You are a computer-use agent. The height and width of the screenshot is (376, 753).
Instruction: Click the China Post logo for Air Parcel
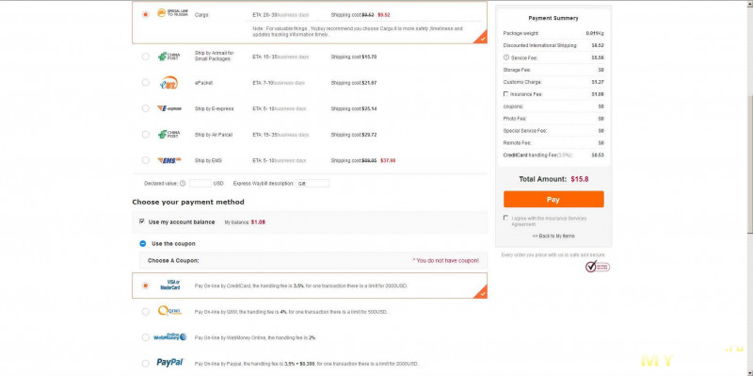tap(169, 135)
